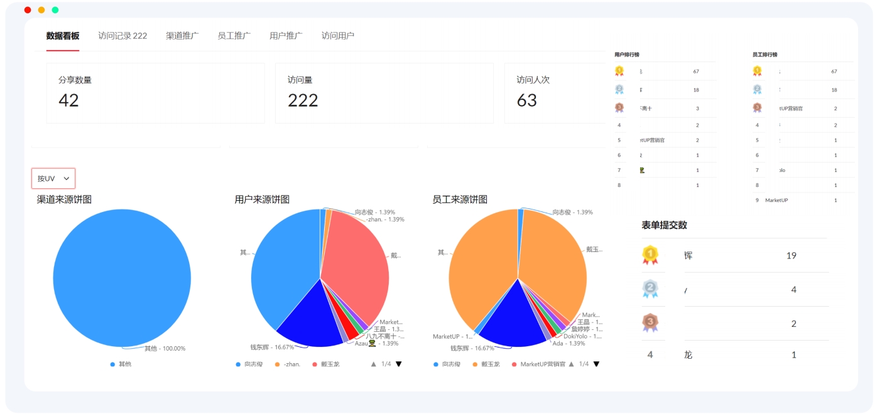The width and height of the screenshot is (875, 414).
Task: Click the bronze medal in 员工排行榜
Action: pyautogui.click(x=757, y=108)
